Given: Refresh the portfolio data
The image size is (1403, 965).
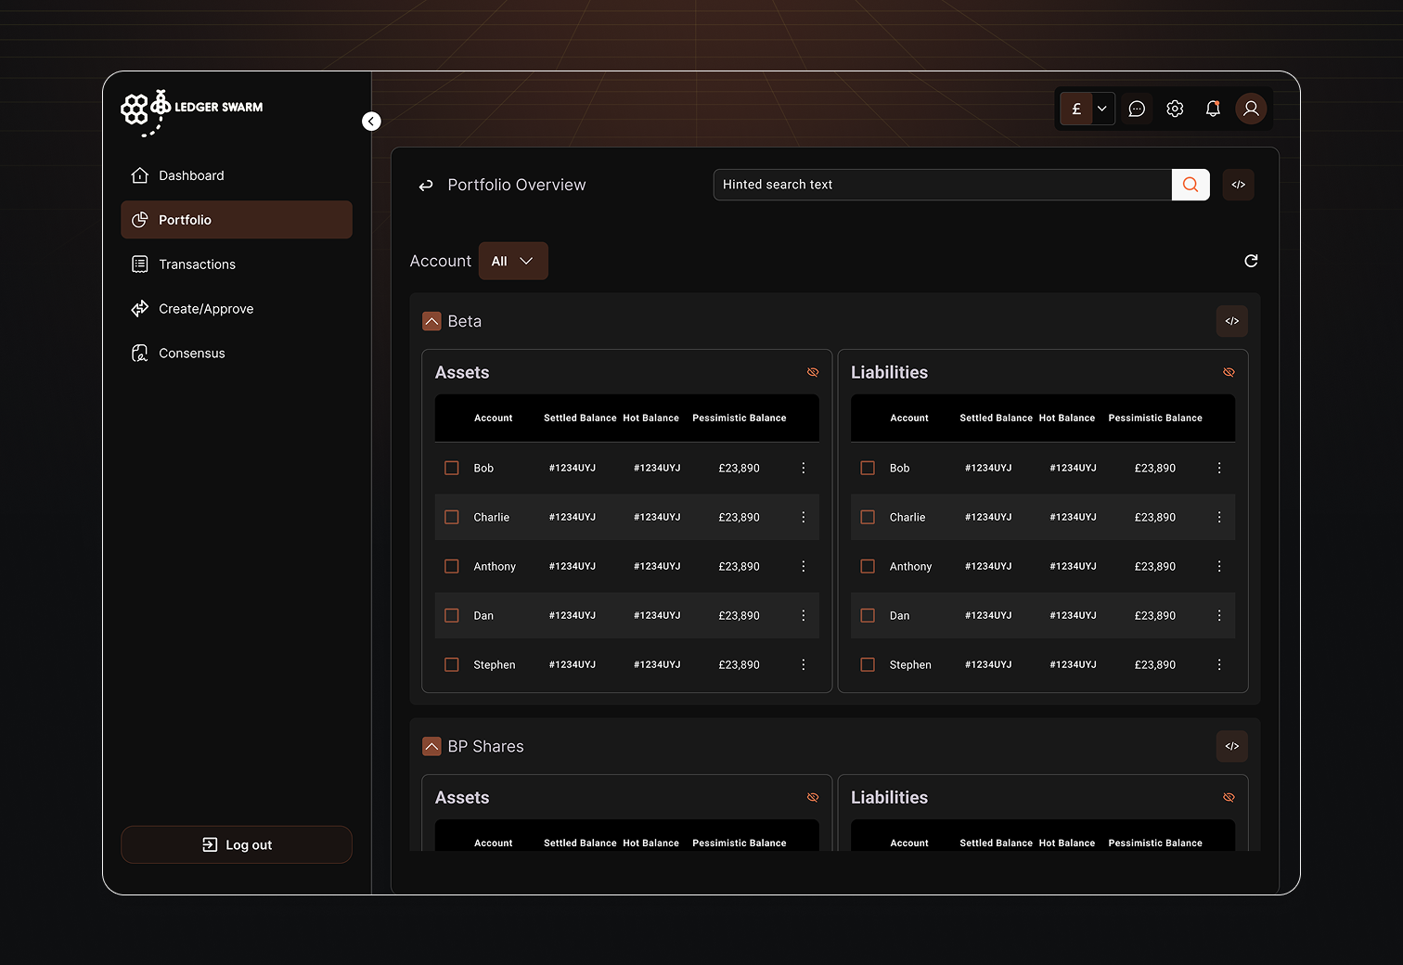Looking at the screenshot, I should (1251, 261).
